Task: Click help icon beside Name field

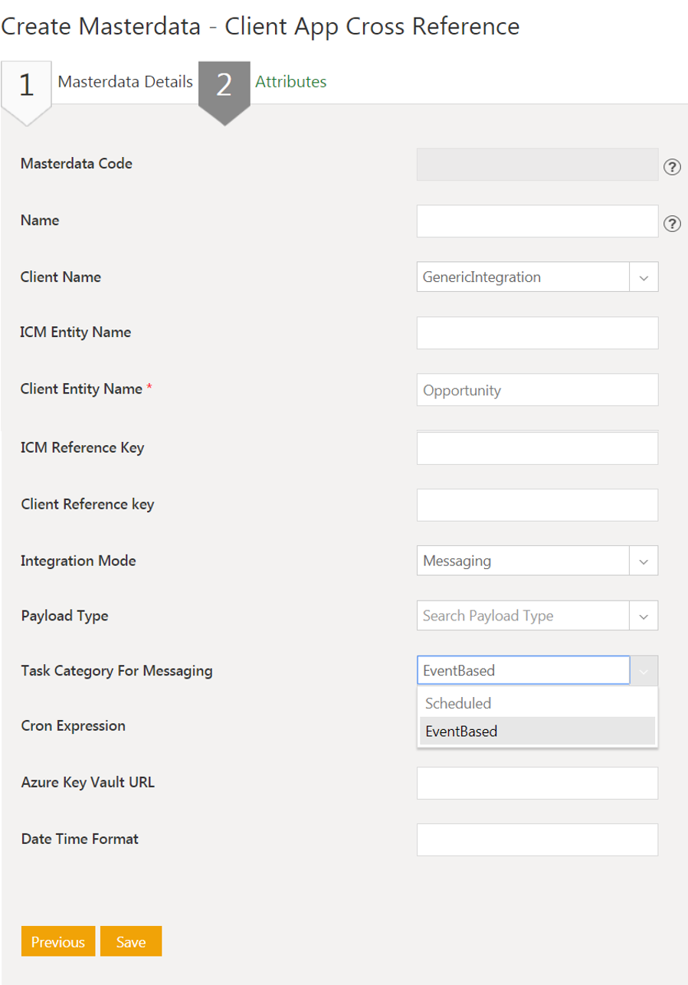Action: click(x=672, y=224)
